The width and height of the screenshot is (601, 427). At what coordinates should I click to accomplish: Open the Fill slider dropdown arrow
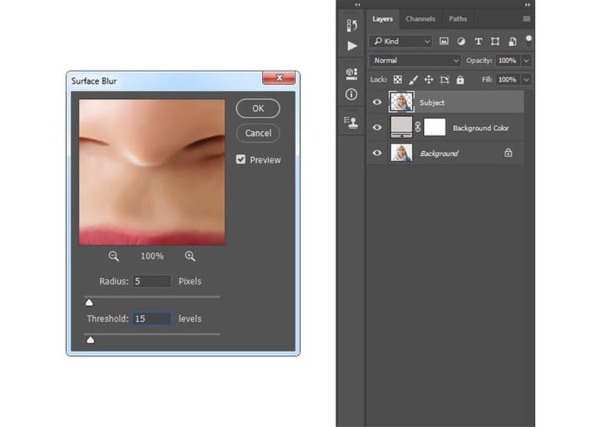(x=527, y=80)
